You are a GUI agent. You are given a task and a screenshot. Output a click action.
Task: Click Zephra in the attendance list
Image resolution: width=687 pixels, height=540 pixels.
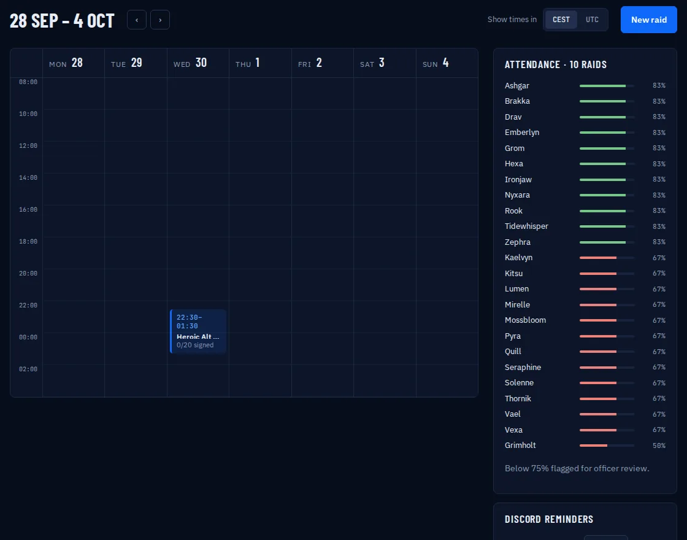518,242
